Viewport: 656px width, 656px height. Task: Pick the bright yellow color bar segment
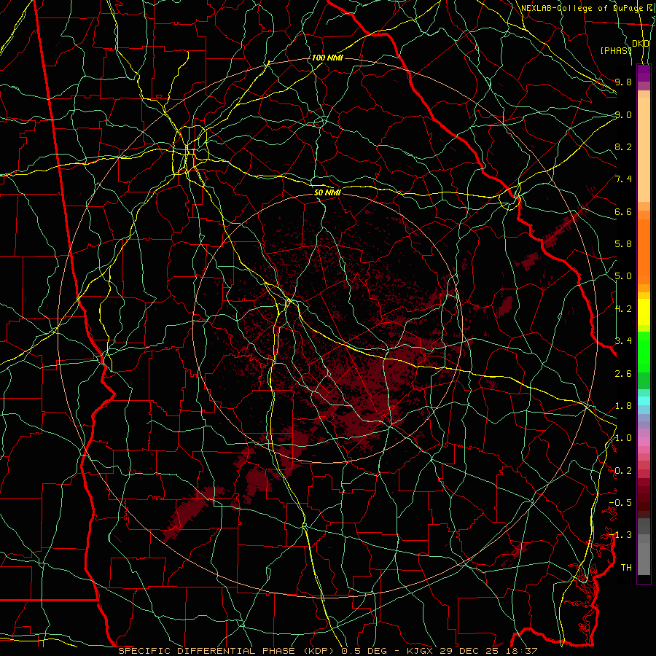[x=644, y=312]
